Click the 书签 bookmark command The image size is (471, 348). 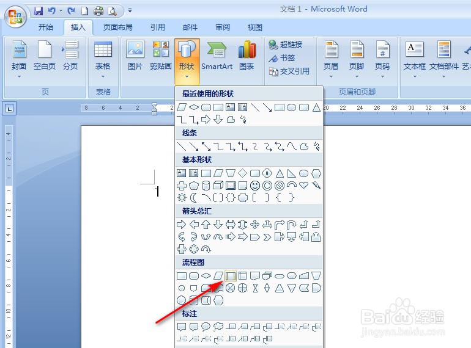coord(281,58)
